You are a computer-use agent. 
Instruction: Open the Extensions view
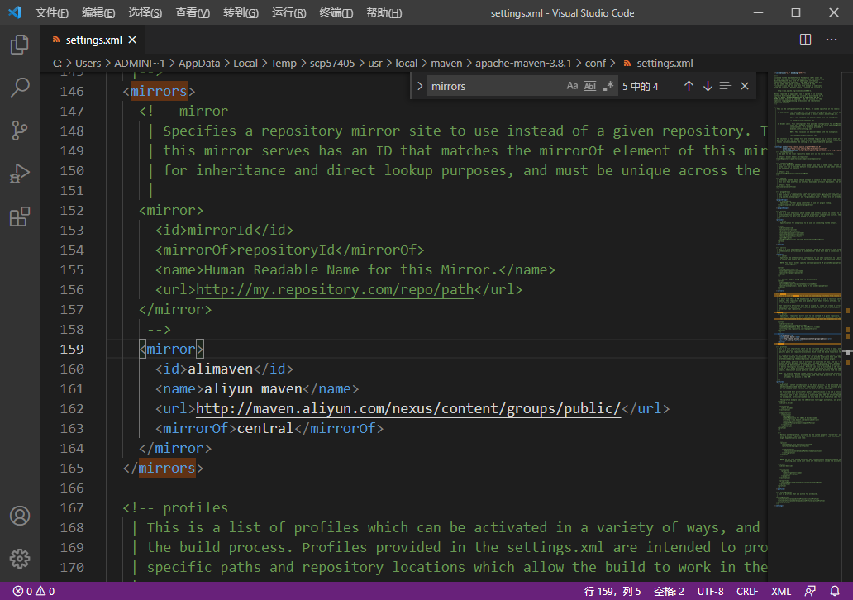click(20, 217)
